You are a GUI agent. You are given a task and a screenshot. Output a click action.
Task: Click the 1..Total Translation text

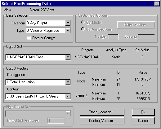[20, 82]
